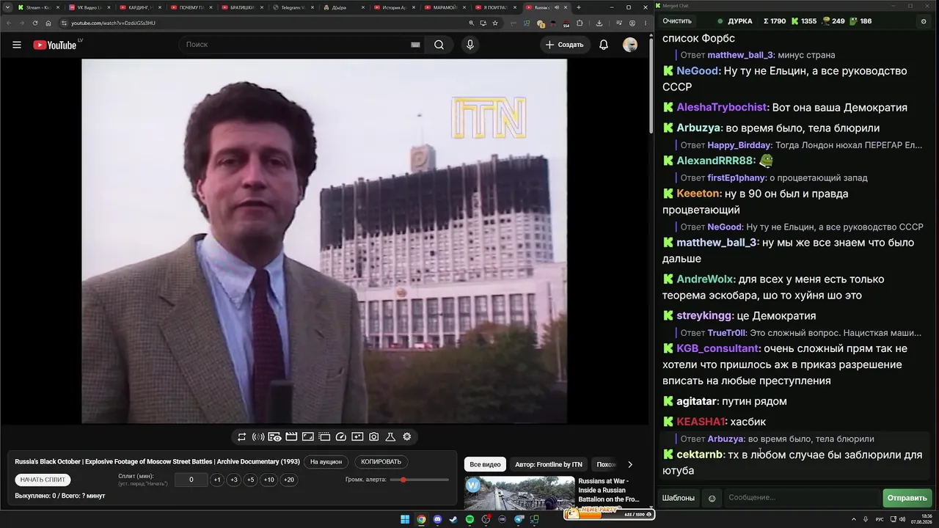Viewport: 939px width, 528px height.
Task: Open the Windows Start menu
Action: [404, 519]
